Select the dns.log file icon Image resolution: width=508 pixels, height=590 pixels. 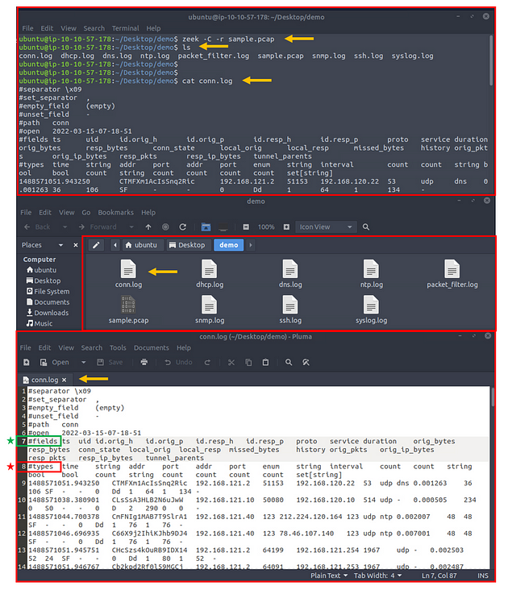click(290, 273)
